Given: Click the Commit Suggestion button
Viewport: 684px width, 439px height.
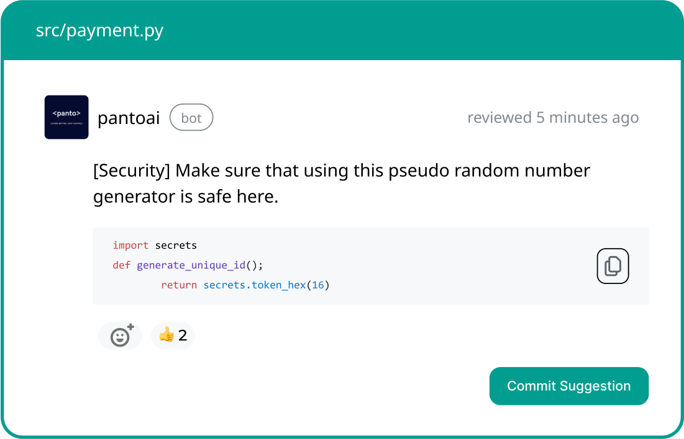Looking at the screenshot, I should pyautogui.click(x=569, y=386).
